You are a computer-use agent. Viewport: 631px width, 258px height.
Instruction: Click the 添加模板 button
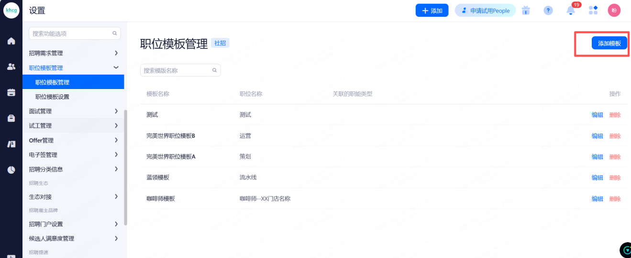point(609,43)
